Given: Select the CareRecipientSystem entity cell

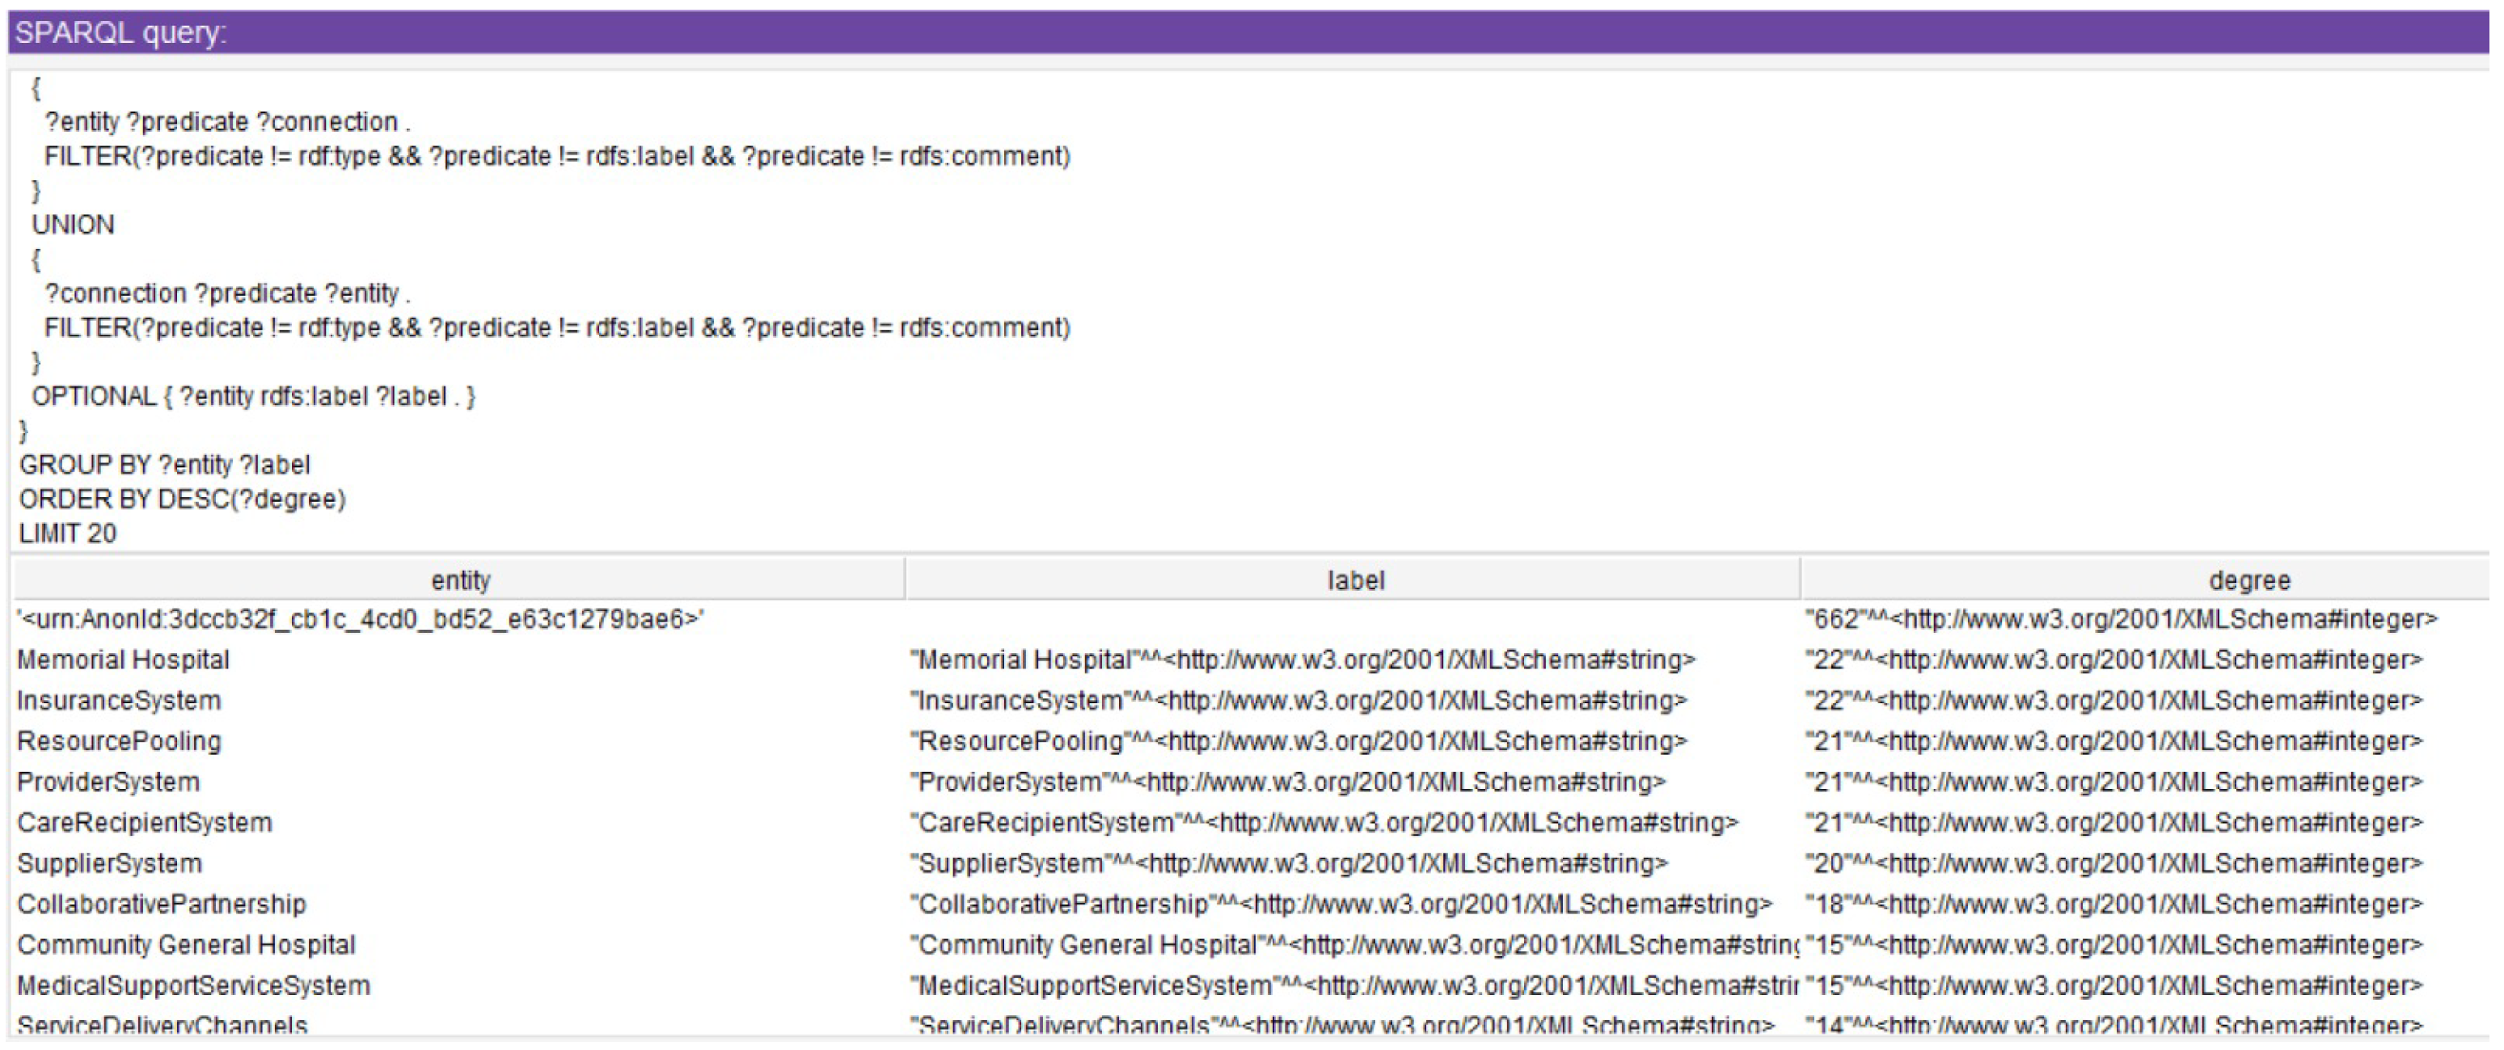Looking at the screenshot, I should click(144, 824).
